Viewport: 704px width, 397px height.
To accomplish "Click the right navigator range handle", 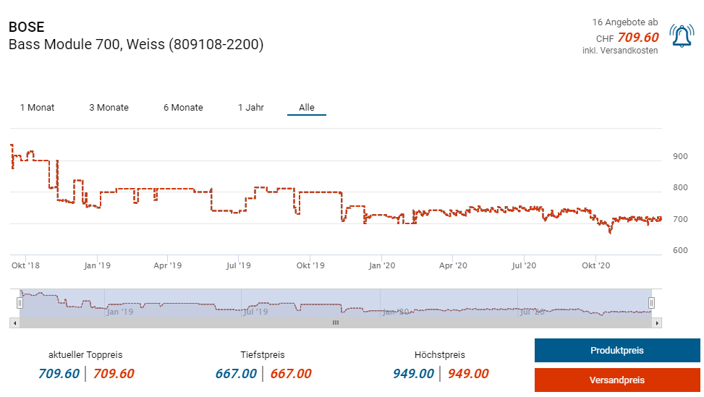I will tap(651, 303).
